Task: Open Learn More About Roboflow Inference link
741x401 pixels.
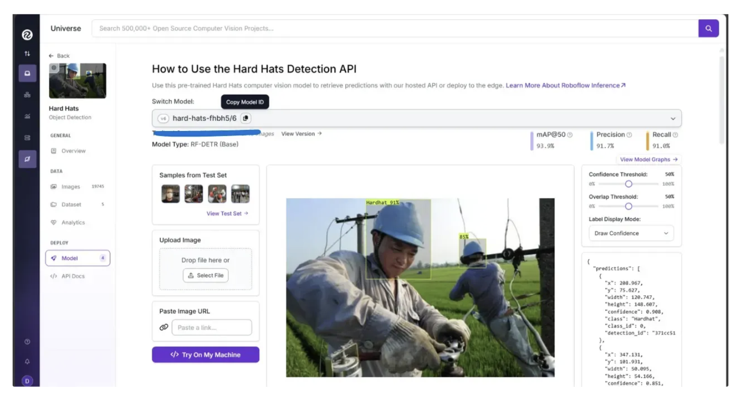Action: [x=566, y=86]
